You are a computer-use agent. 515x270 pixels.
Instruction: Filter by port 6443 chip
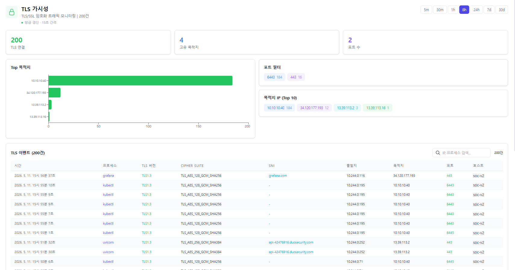point(275,77)
